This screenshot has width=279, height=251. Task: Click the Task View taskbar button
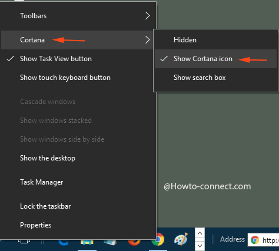tap(24, 241)
